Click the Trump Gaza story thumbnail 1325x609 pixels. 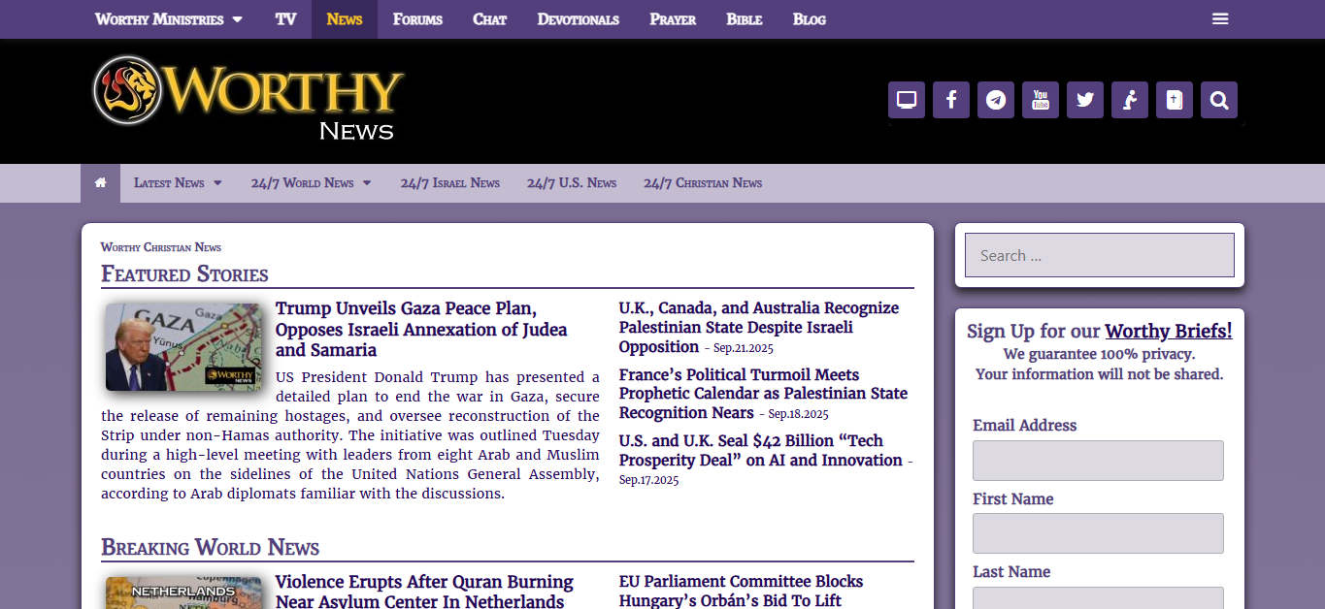click(183, 347)
